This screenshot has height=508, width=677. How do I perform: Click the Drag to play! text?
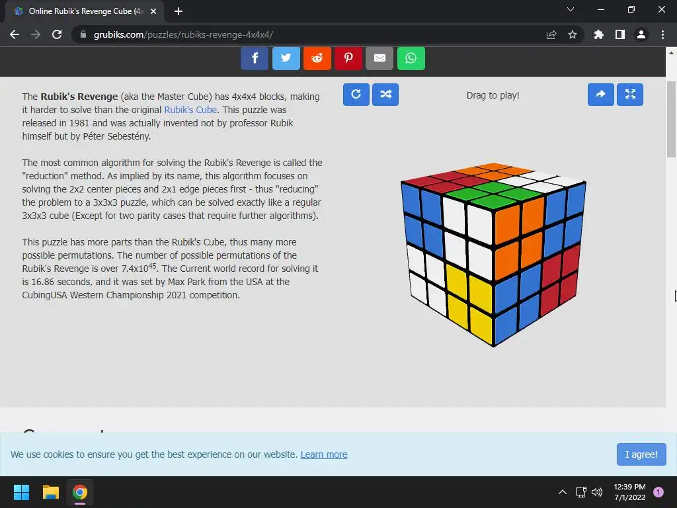(493, 95)
